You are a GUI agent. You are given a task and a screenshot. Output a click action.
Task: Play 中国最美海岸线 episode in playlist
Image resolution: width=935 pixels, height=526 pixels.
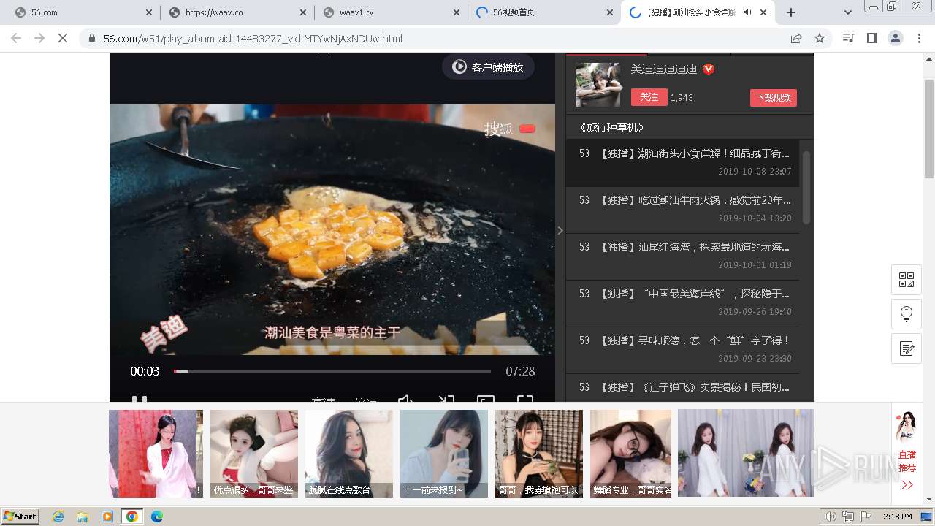coord(682,302)
